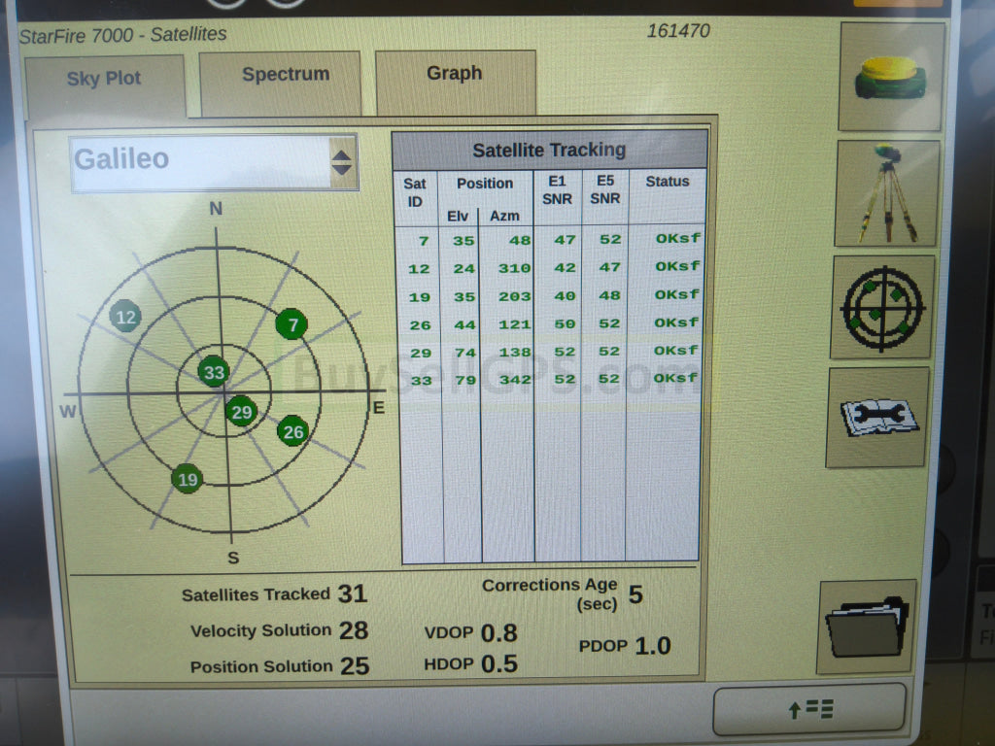Click the E5 SNR column header
This screenshot has height=746, width=995.
604,189
